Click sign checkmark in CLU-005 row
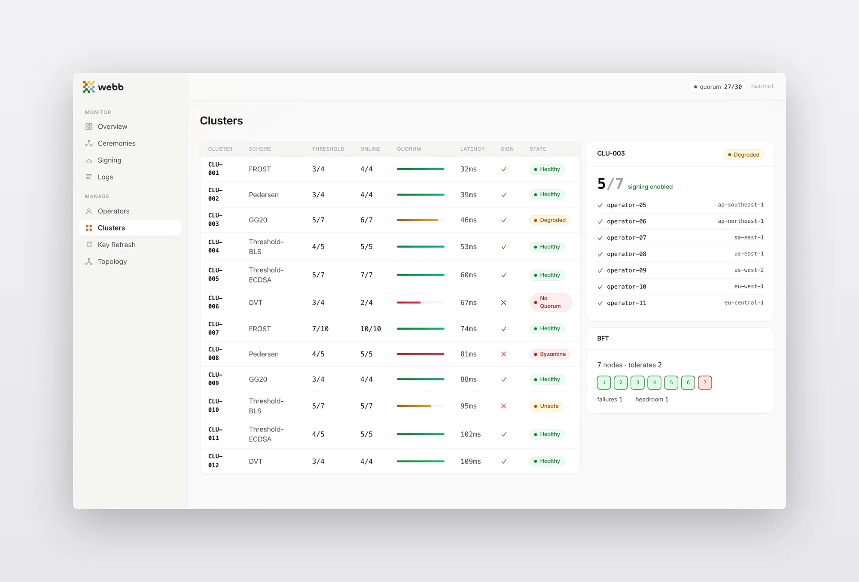Screen dimensions: 859x582 click(504, 275)
